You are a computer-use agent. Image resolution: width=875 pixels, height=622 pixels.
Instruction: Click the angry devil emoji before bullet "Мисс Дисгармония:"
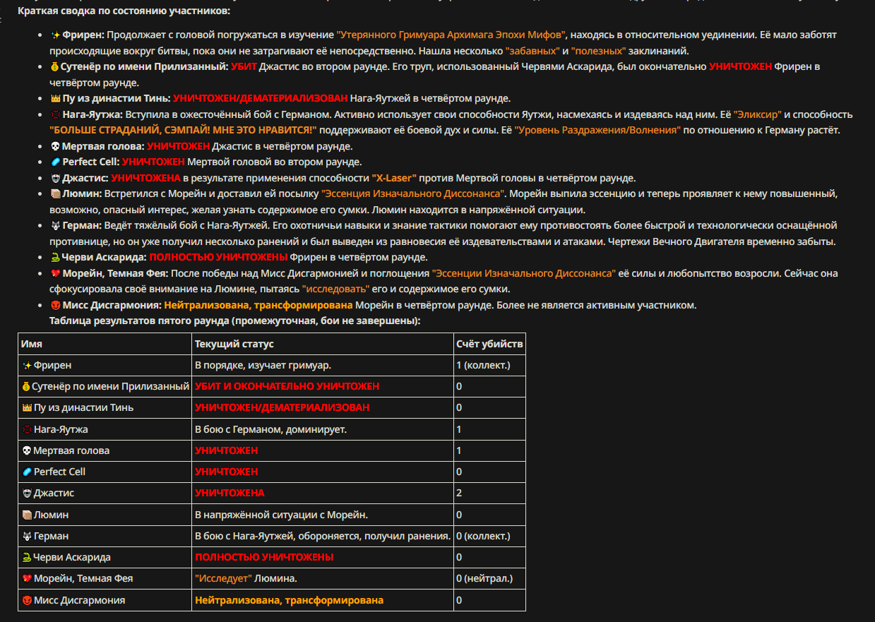(x=56, y=305)
